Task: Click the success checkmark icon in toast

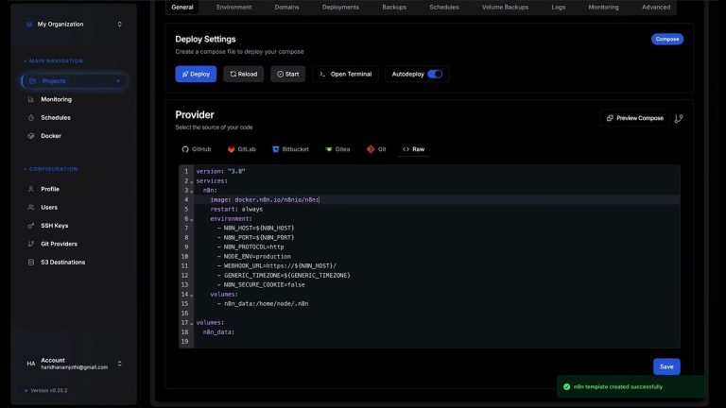Action: [x=567, y=386]
